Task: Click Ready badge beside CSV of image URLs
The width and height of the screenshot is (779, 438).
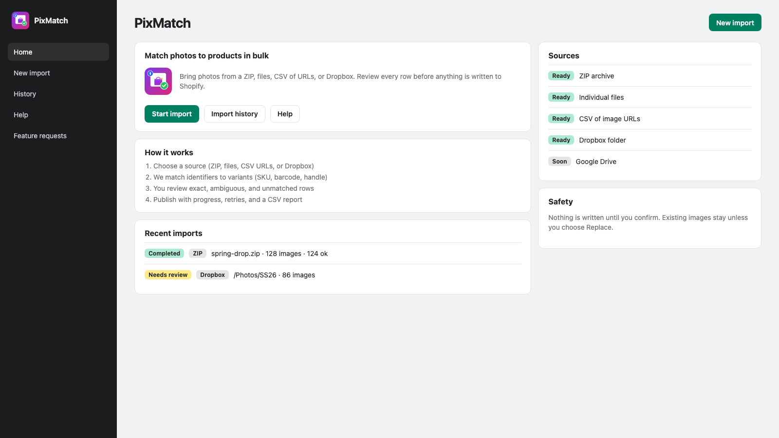Action: (x=561, y=119)
